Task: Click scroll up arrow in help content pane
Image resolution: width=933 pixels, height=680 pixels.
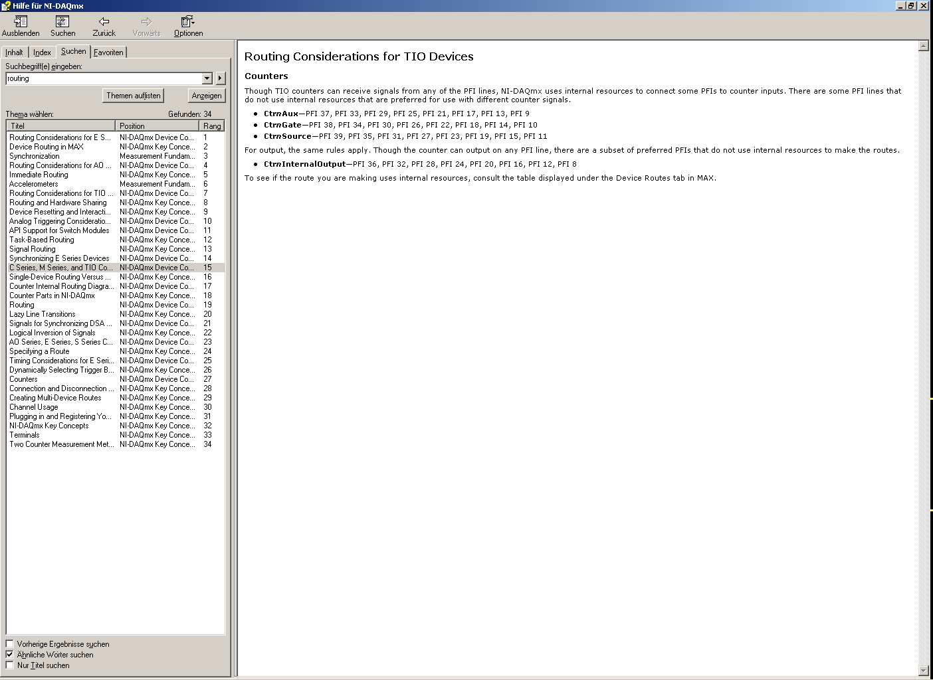Action: click(x=923, y=46)
